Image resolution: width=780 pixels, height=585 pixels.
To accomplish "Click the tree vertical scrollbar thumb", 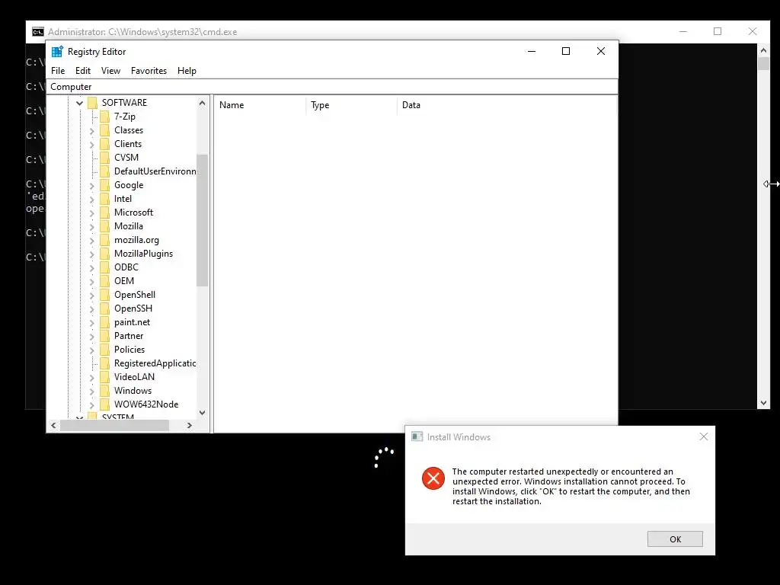I will click(x=202, y=220).
